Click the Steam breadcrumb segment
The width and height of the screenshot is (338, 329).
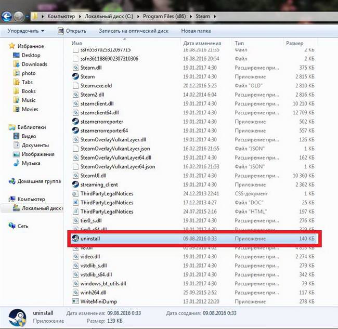click(203, 17)
